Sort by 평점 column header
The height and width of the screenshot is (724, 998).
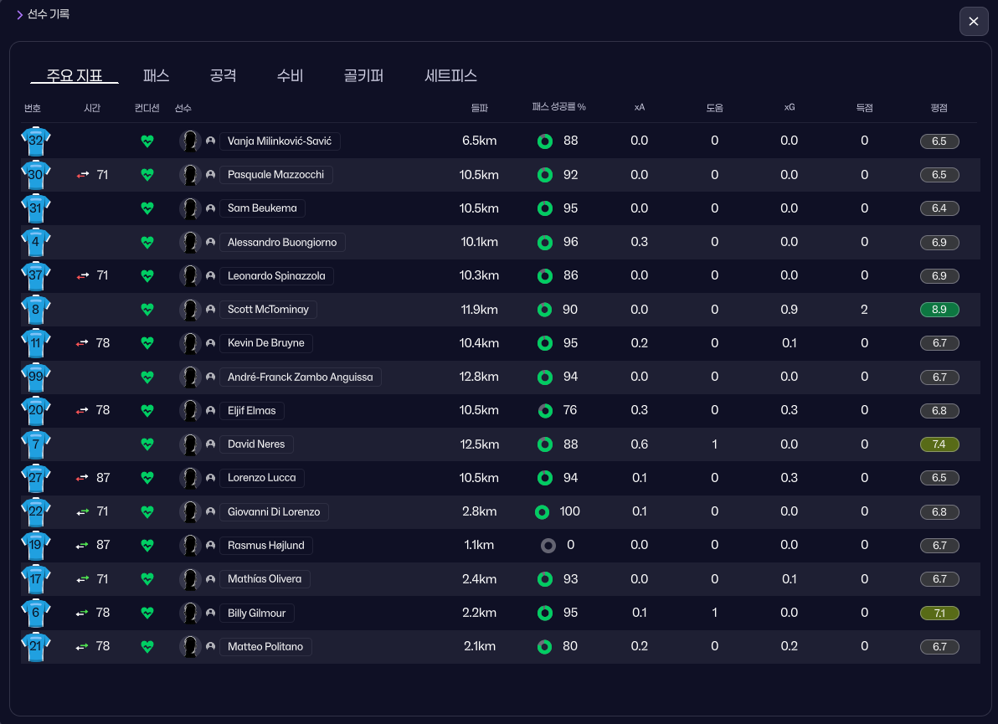939,107
